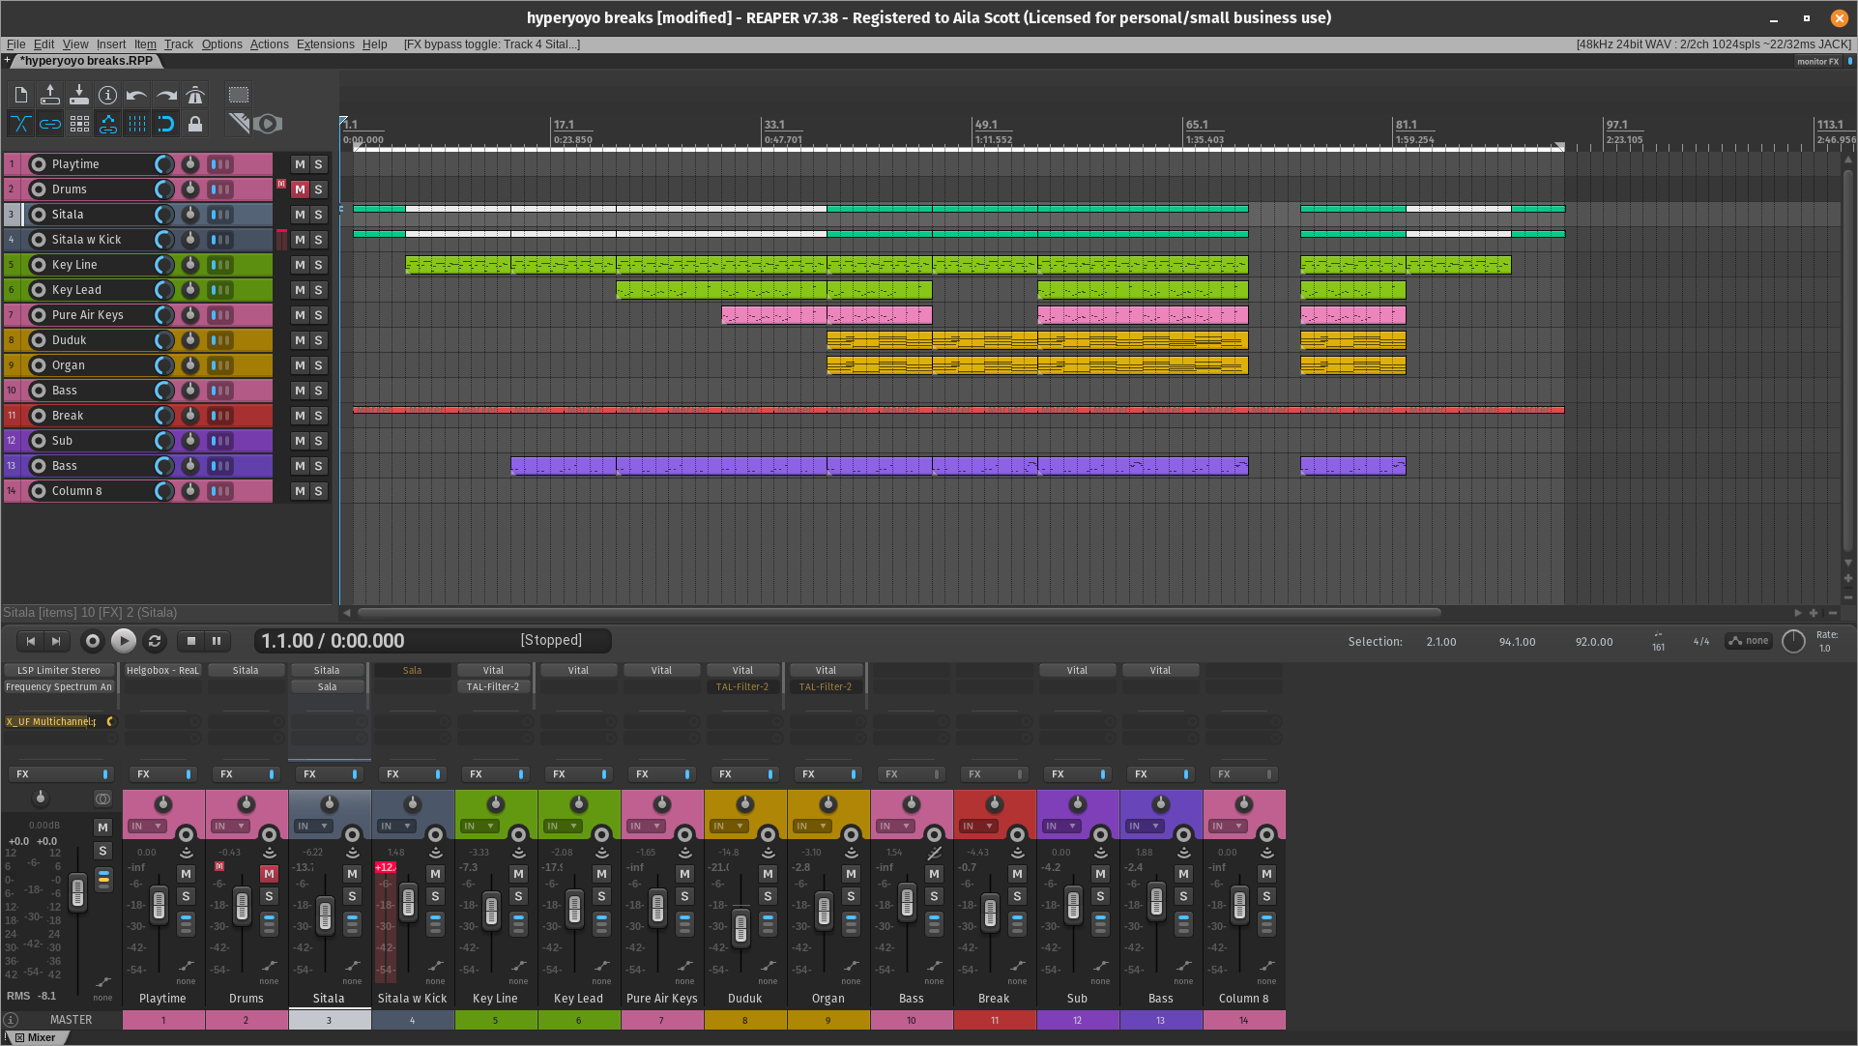This screenshot has width=1858, height=1046.
Task: Click the triangular ruler toolbar icon
Action: 239,124
